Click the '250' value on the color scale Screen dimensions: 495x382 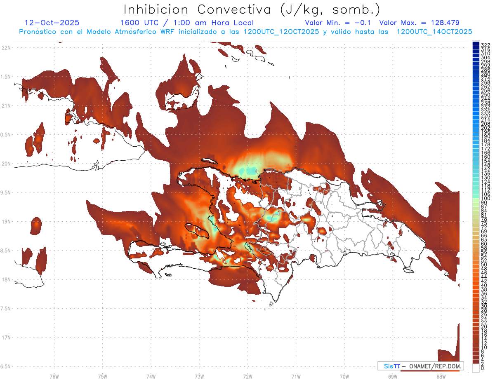(486, 95)
